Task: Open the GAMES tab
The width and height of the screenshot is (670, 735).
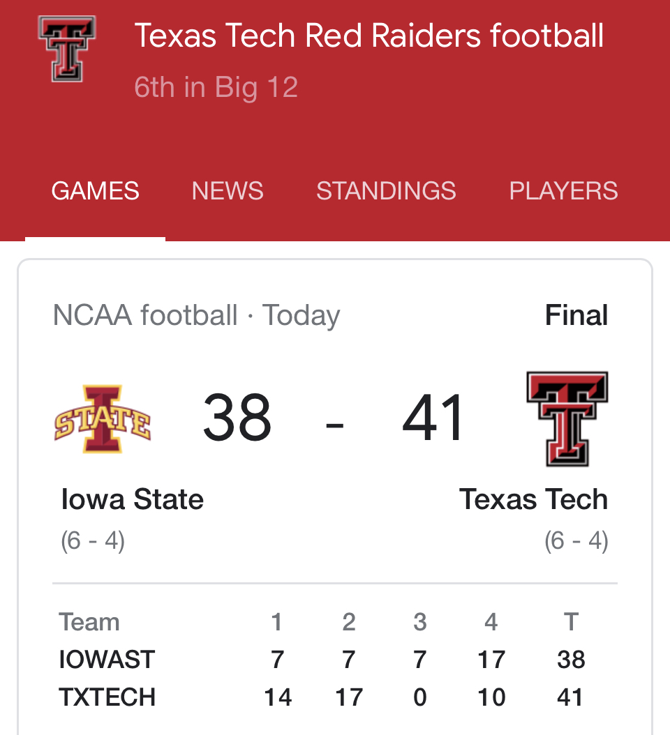Action: (96, 191)
